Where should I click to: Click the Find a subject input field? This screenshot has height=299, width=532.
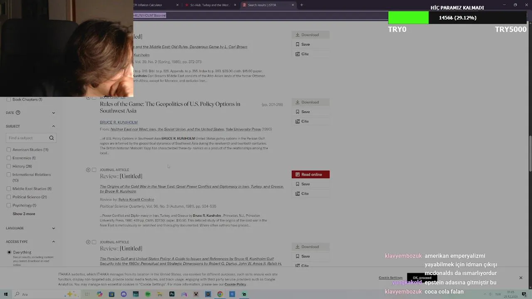31,138
